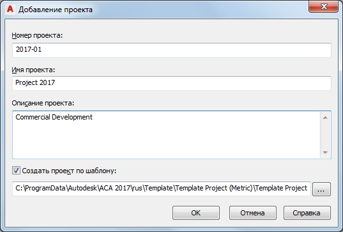
Task: Click the Создать проект по шаблону label text
Action: click(69, 171)
